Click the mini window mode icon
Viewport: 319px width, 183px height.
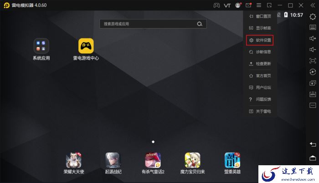[269, 5]
